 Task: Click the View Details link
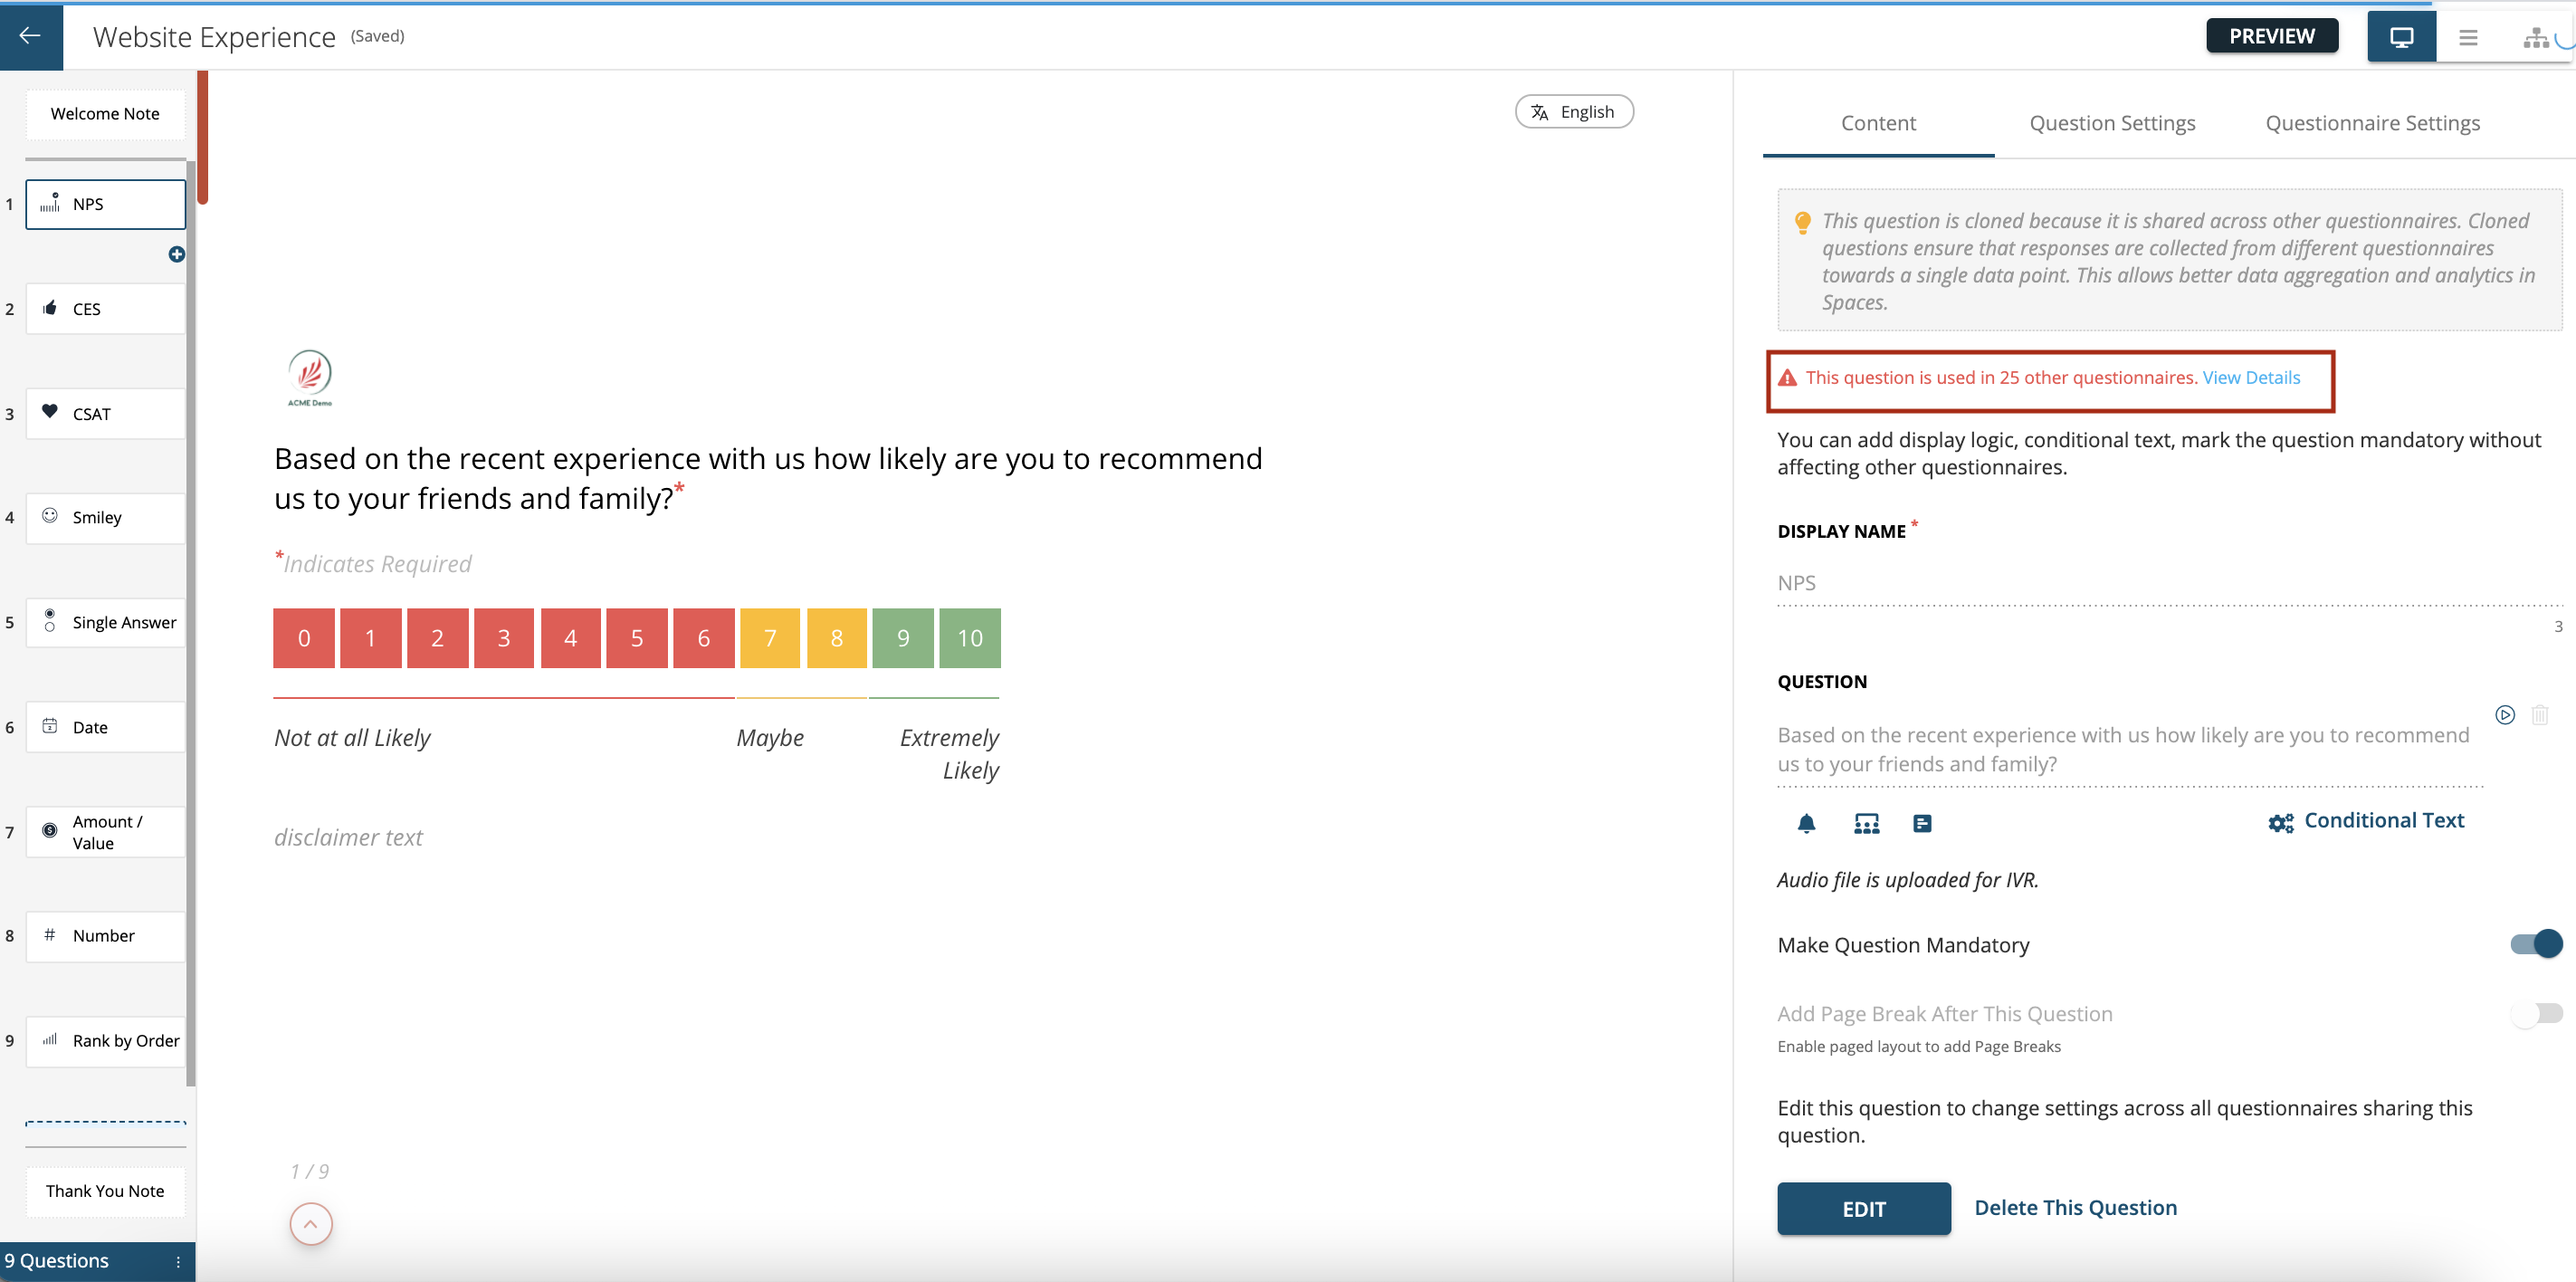click(2249, 378)
